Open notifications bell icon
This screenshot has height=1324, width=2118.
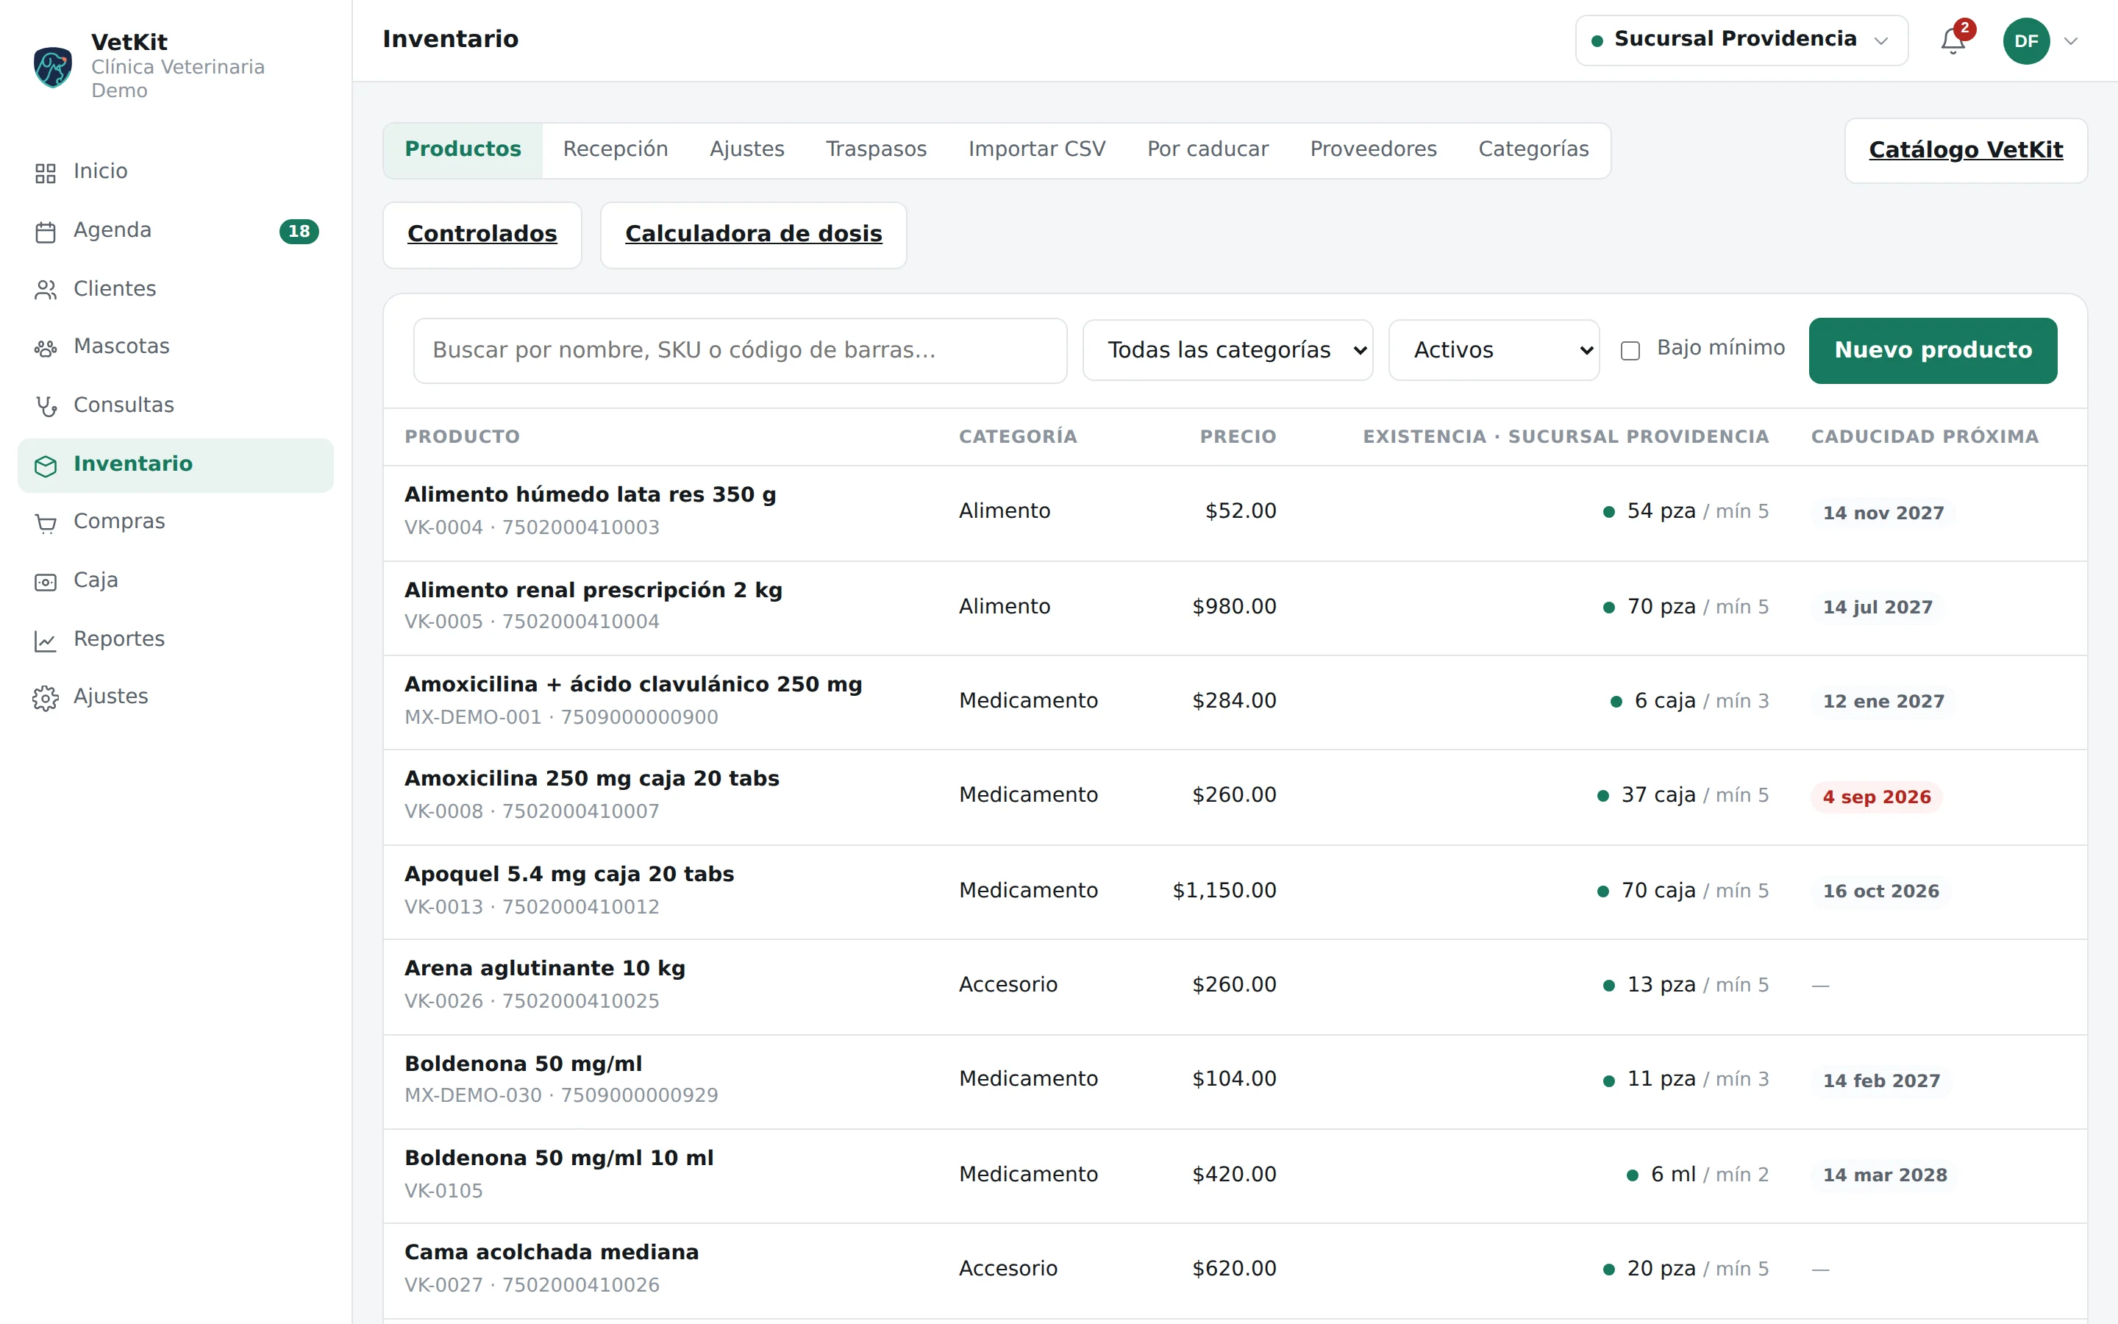tap(1953, 40)
